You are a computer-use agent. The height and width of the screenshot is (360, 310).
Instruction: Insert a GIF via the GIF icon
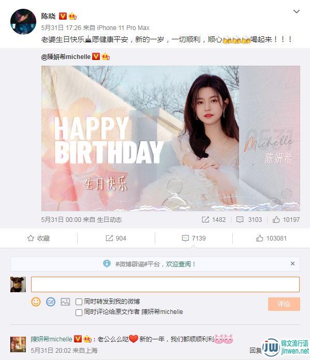click(51, 302)
